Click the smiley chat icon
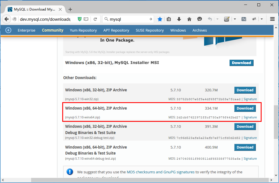Screen dimensions: 279x183 pos(199,19)
